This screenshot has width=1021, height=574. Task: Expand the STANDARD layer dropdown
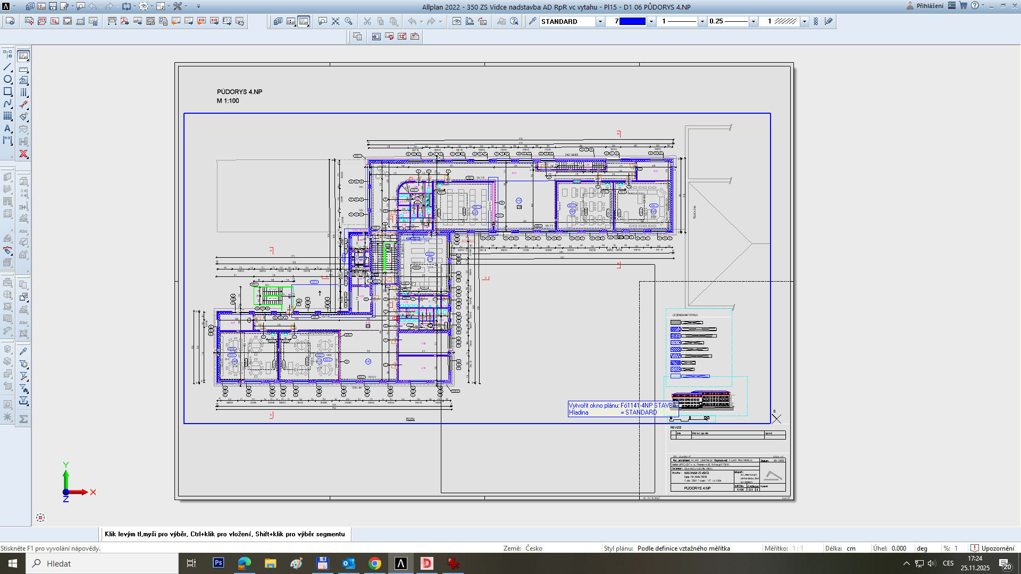(x=600, y=21)
